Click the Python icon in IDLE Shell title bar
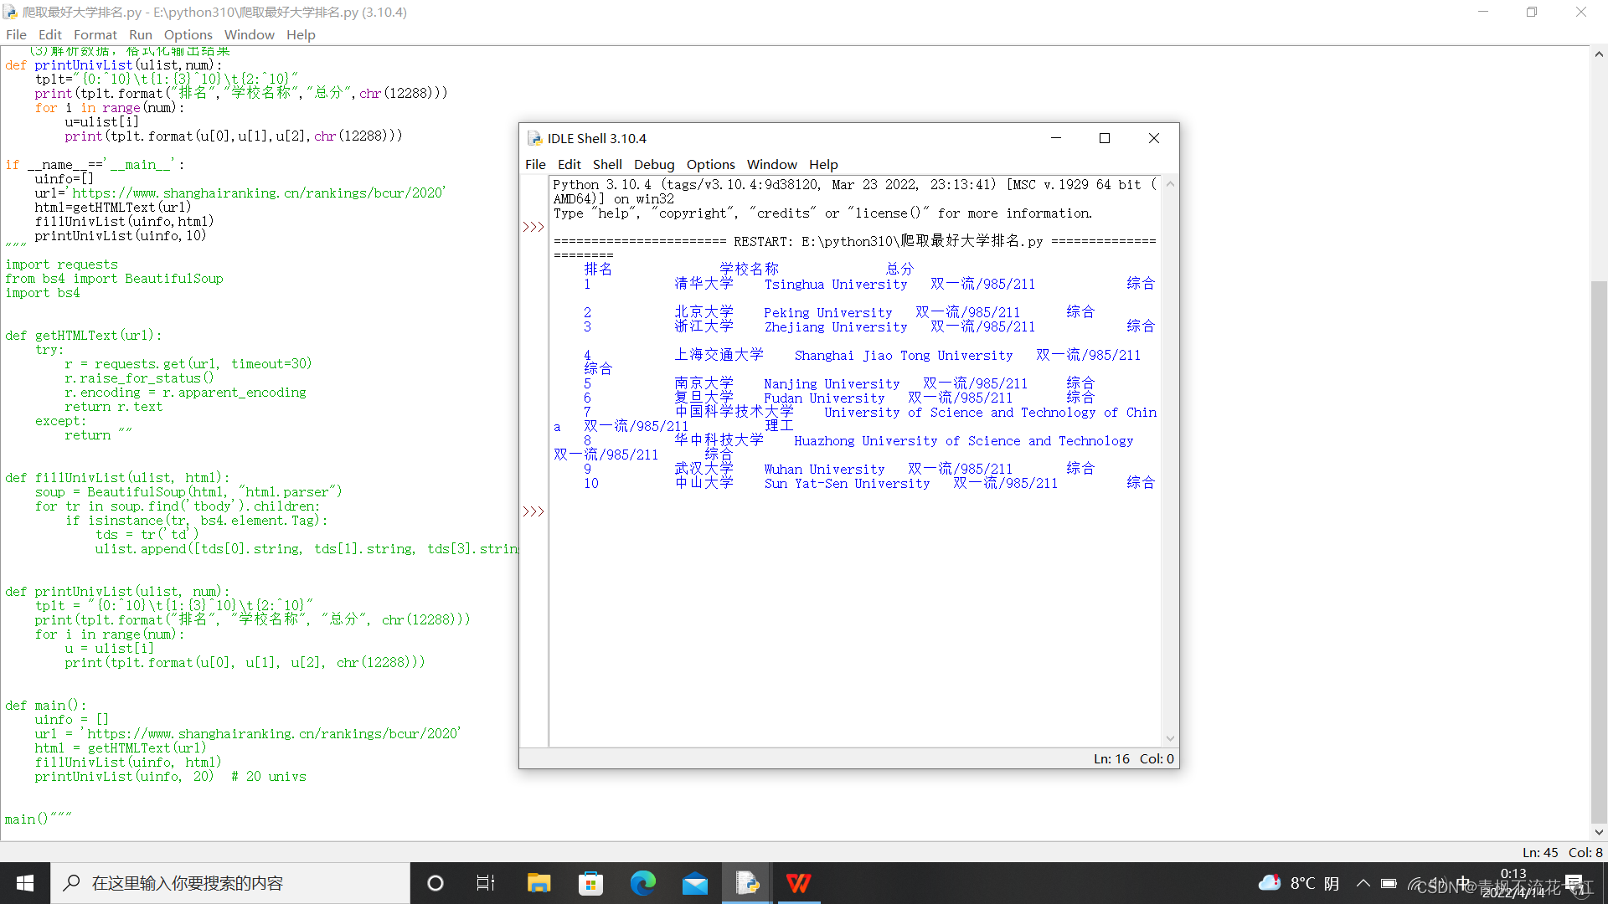Image resolution: width=1608 pixels, height=904 pixels. coord(534,138)
